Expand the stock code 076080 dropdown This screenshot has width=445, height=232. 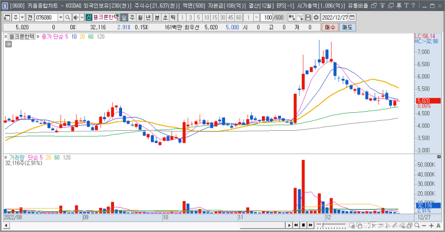60,18
